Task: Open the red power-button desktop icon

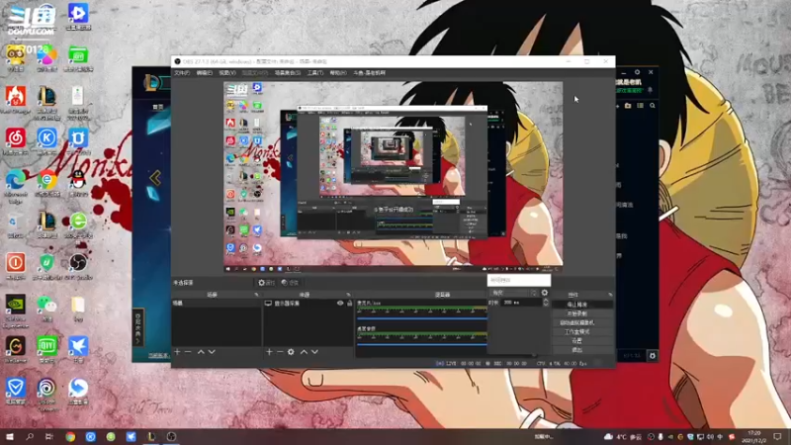Action: click(16, 263)
